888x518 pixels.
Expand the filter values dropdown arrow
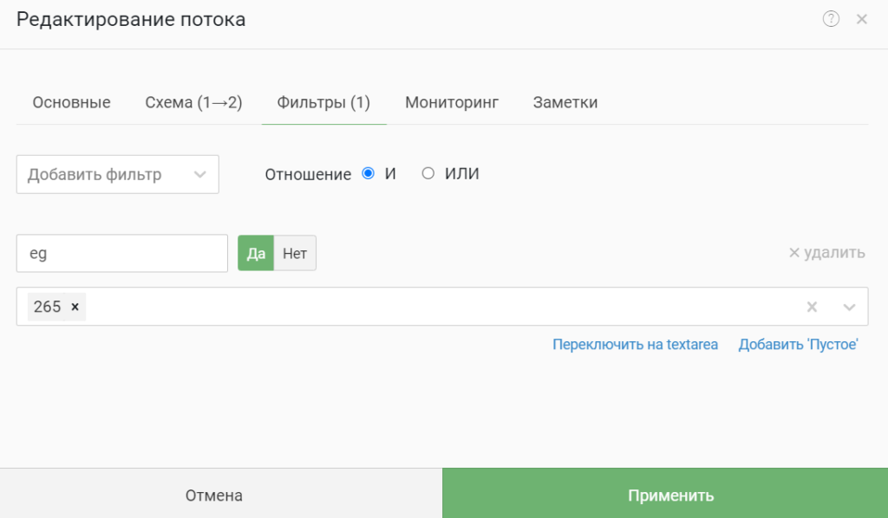pyautogui.click(x=849, y=307)
